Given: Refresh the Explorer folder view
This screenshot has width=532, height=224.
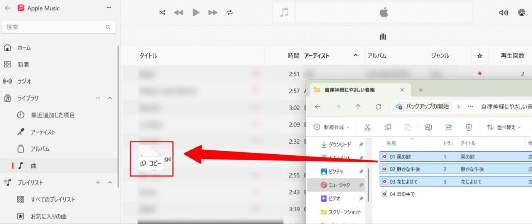Looking at the screenshot, I should coord(378,107).
